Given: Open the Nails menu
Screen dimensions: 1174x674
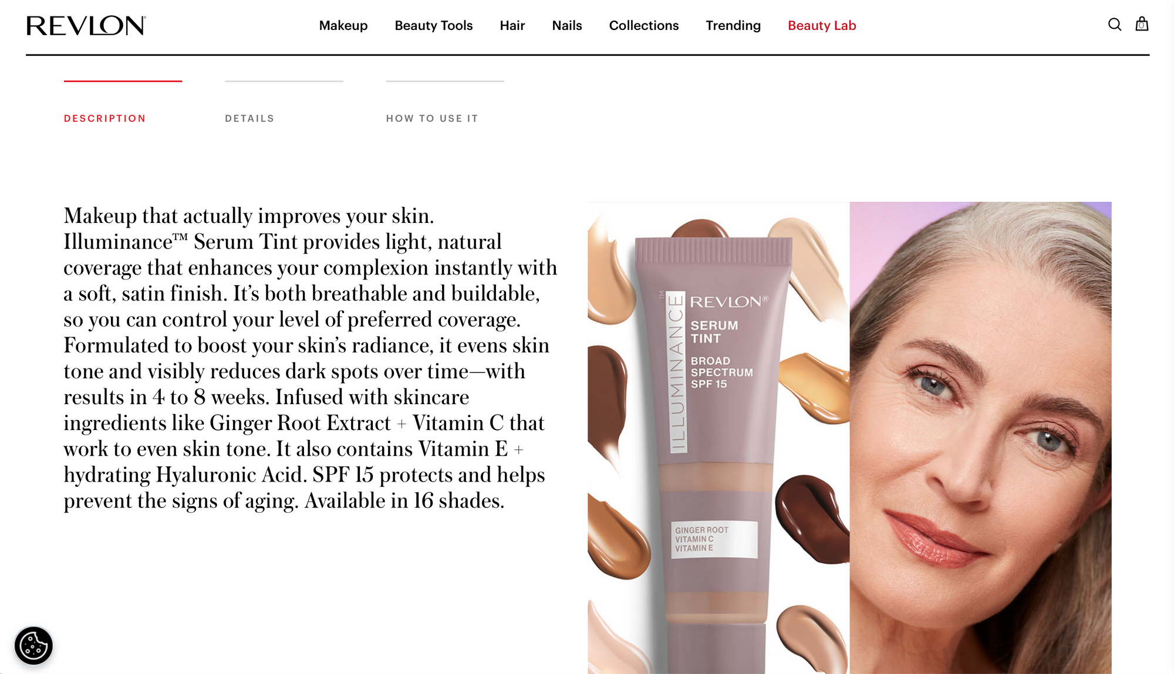Looking at the screenshot, I should 567,25.
